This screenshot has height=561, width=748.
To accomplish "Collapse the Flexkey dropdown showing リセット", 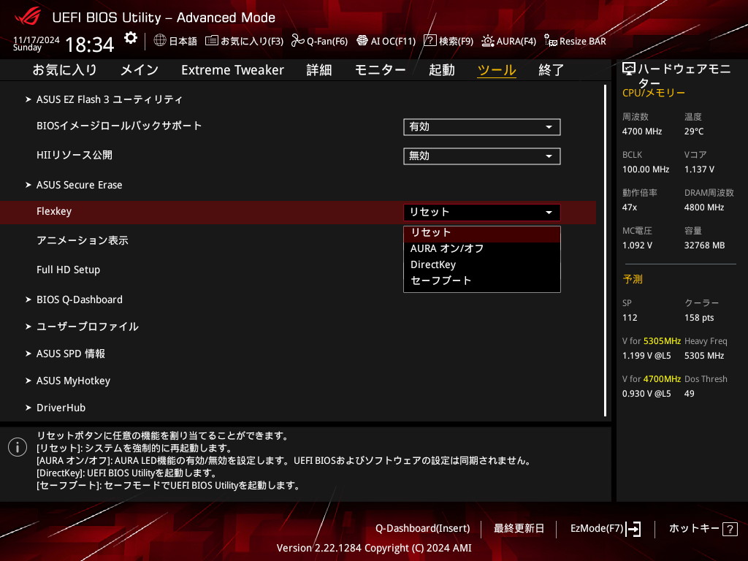I will tap(482, 213).
